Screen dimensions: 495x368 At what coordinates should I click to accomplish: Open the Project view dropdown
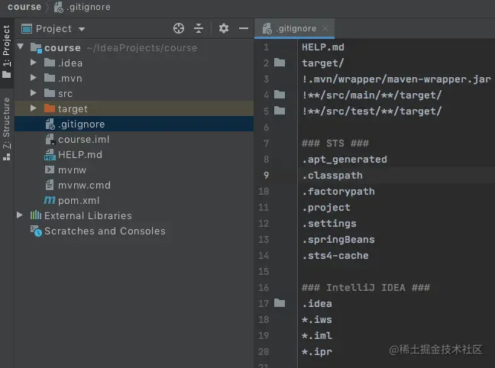click(82, 29)
